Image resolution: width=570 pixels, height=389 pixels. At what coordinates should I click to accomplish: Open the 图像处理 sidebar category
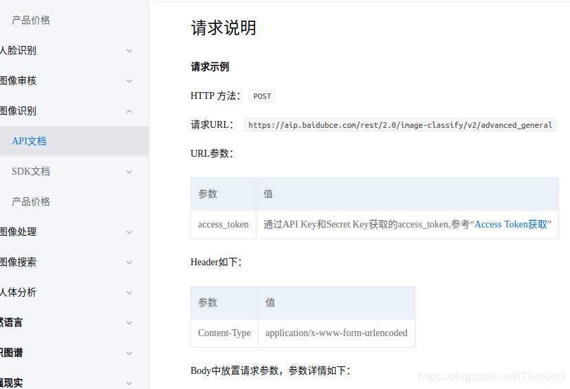pos(18,232)
